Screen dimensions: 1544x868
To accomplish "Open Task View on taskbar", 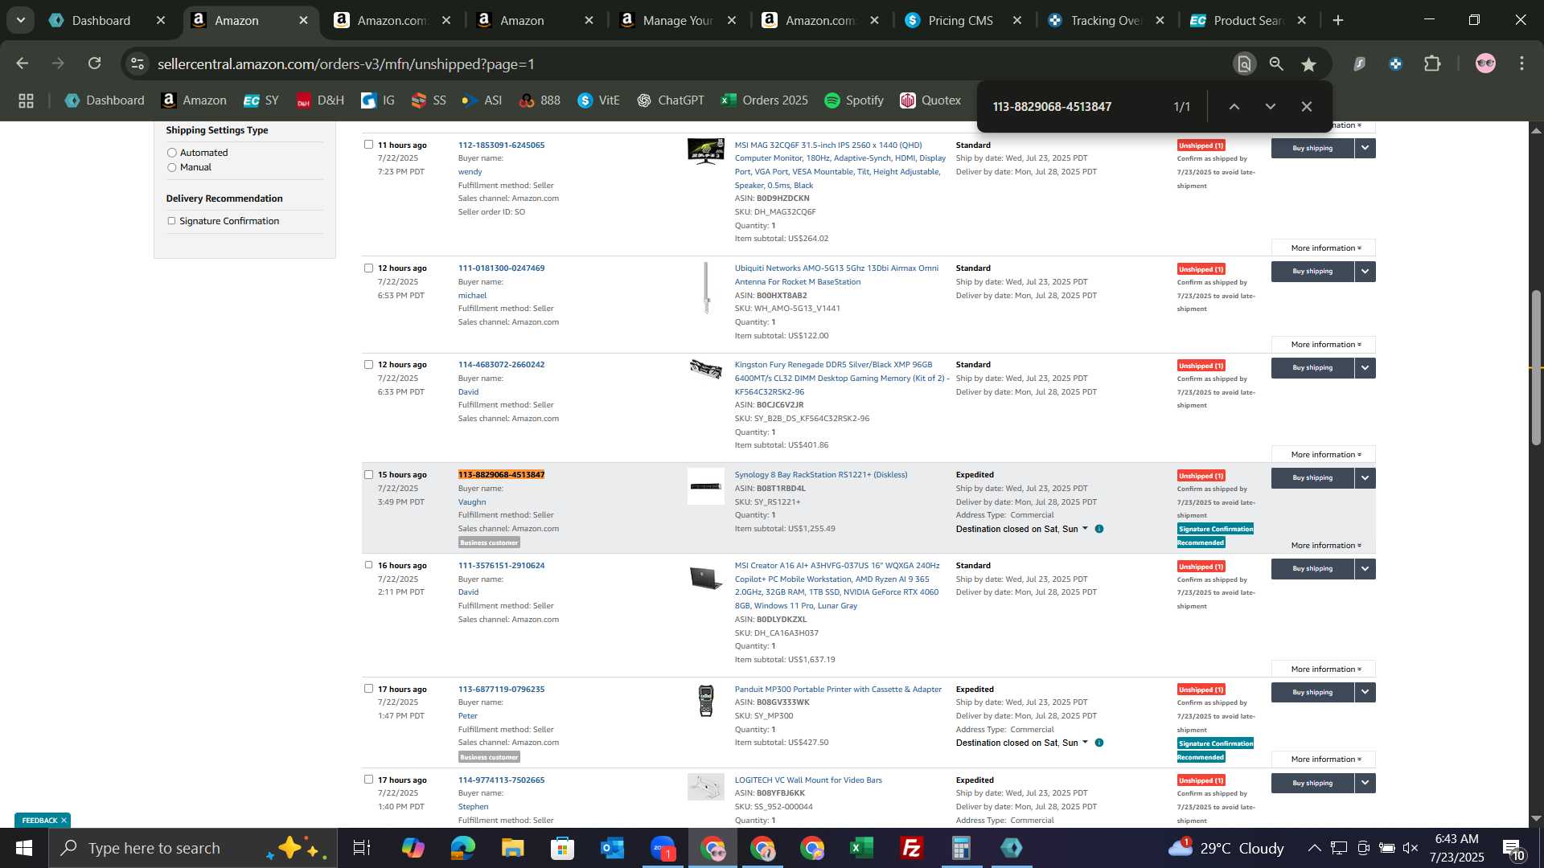I will coord(362,848).
